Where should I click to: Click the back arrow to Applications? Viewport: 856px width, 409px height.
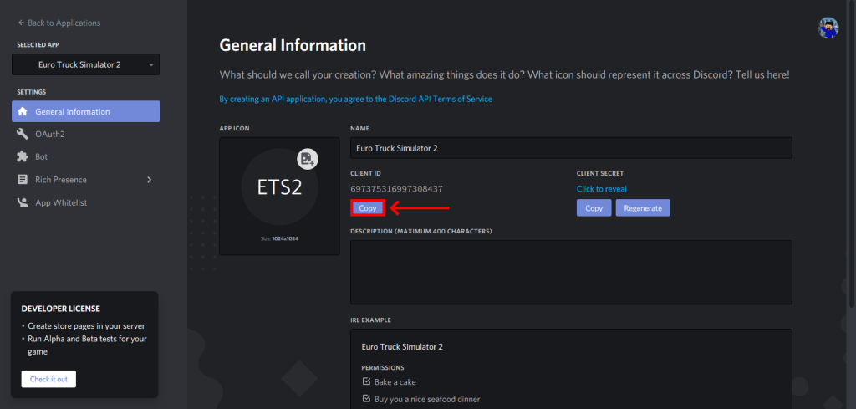(21, 23)
